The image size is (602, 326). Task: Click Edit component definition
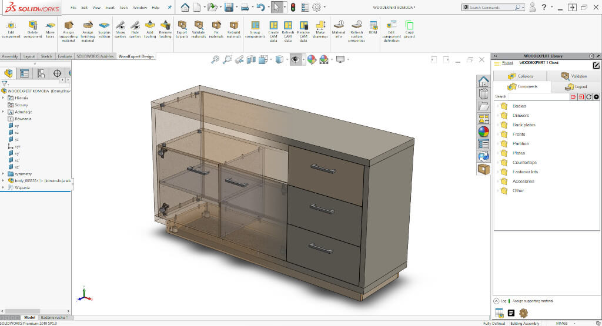coord(391,31)
